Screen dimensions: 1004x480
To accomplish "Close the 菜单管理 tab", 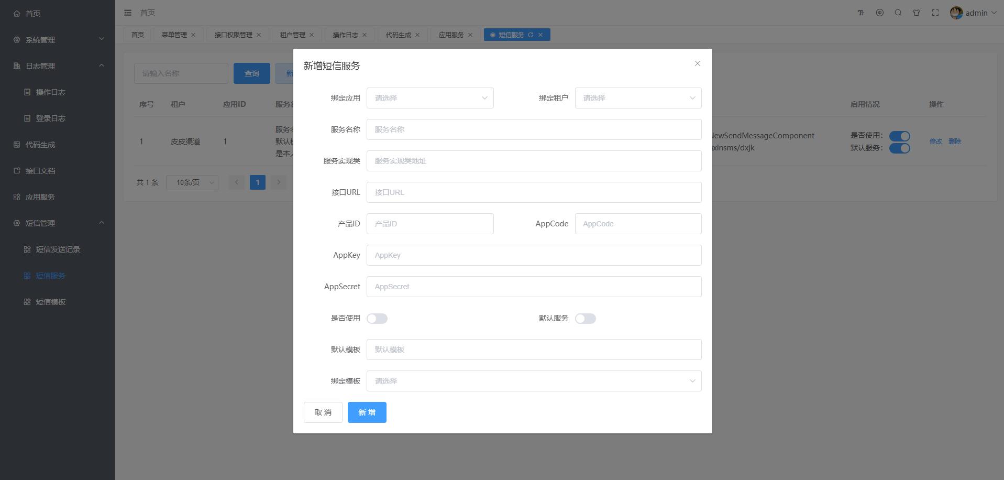I will pyautogui.click(x=193, y=35).
